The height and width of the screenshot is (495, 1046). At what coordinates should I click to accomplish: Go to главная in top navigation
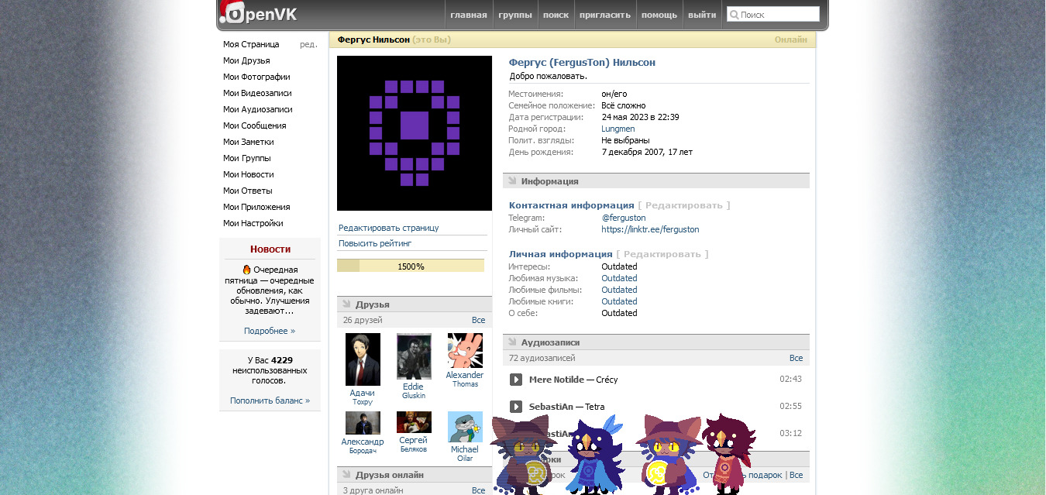(x=469, y=15)
